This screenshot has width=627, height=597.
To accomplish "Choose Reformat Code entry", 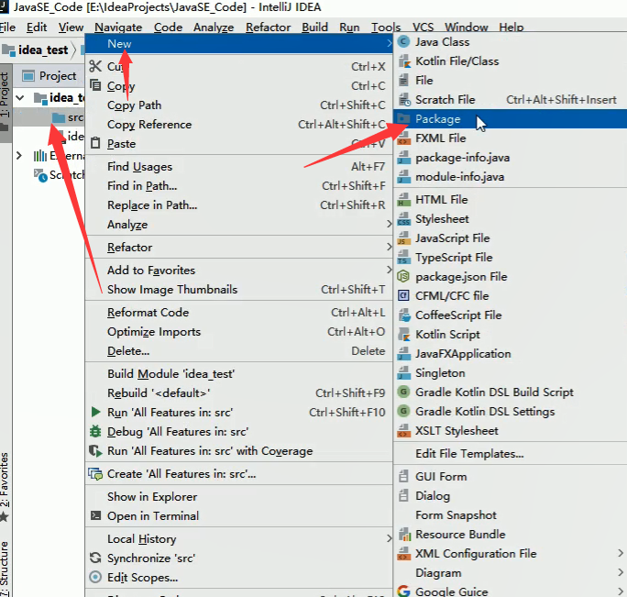I will pyautogui.click(x=238, y=312).
